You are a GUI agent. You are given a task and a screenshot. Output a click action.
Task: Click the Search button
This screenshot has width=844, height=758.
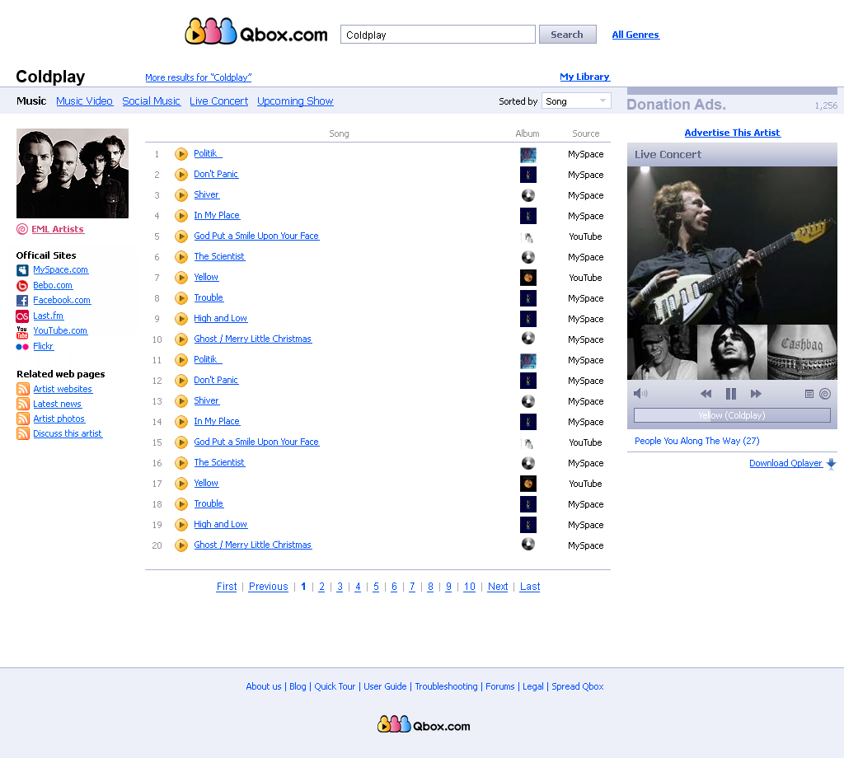[567, 35]
